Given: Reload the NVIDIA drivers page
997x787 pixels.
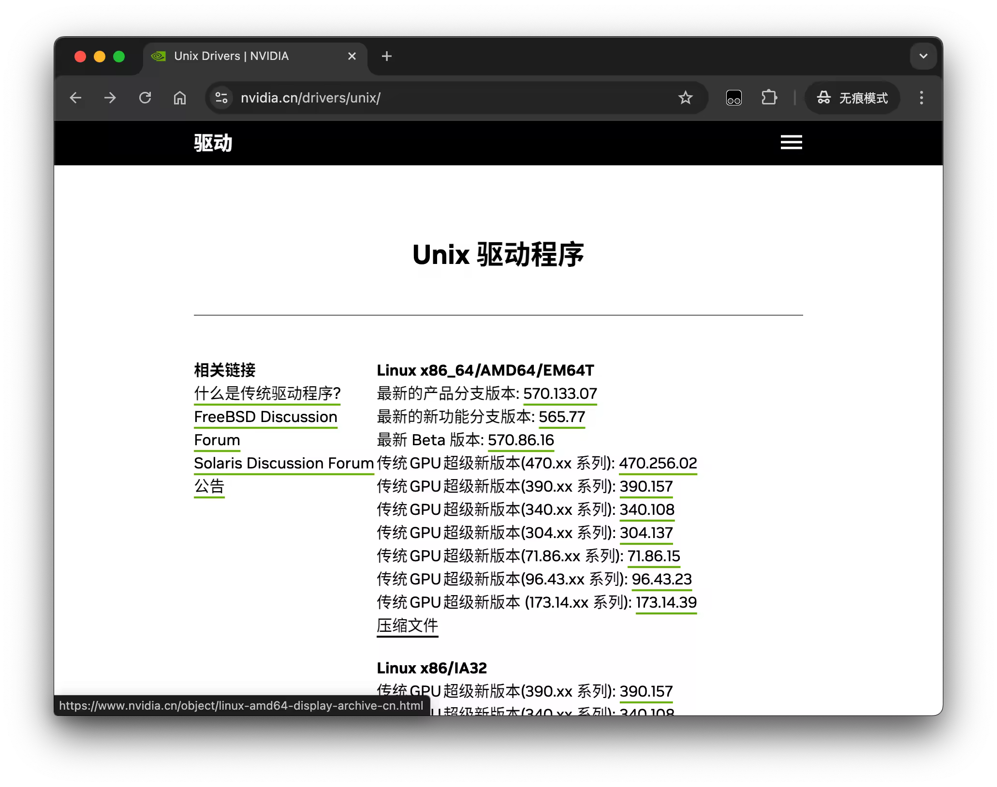Looking at the screenshot, I should (145, 98).
